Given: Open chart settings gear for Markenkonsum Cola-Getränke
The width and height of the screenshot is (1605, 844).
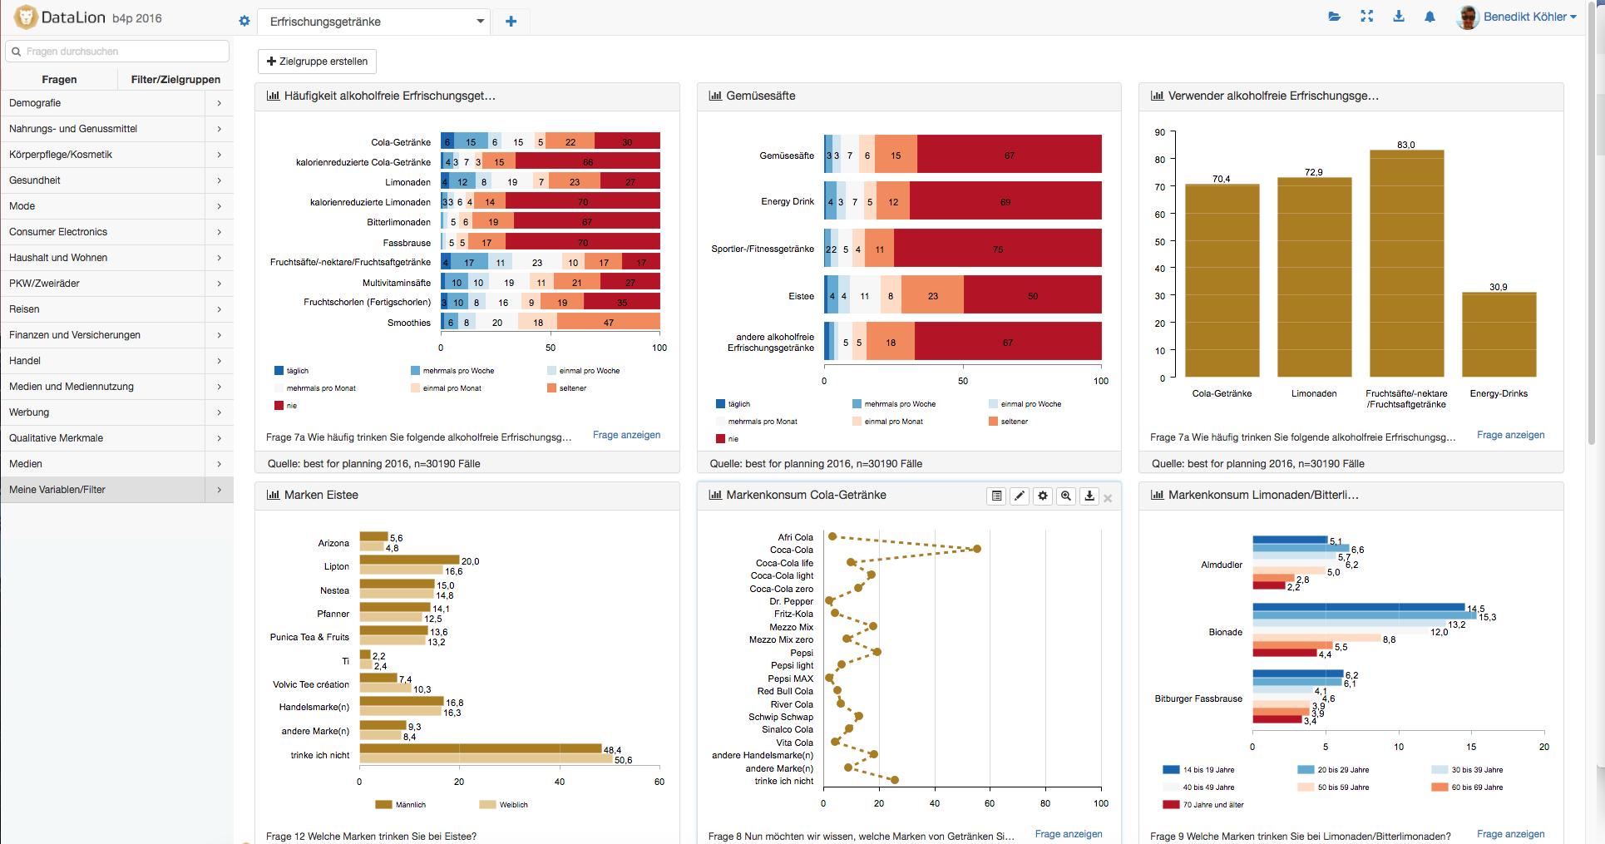Looking at the screenshot, I should click(x=1043, y=496).
